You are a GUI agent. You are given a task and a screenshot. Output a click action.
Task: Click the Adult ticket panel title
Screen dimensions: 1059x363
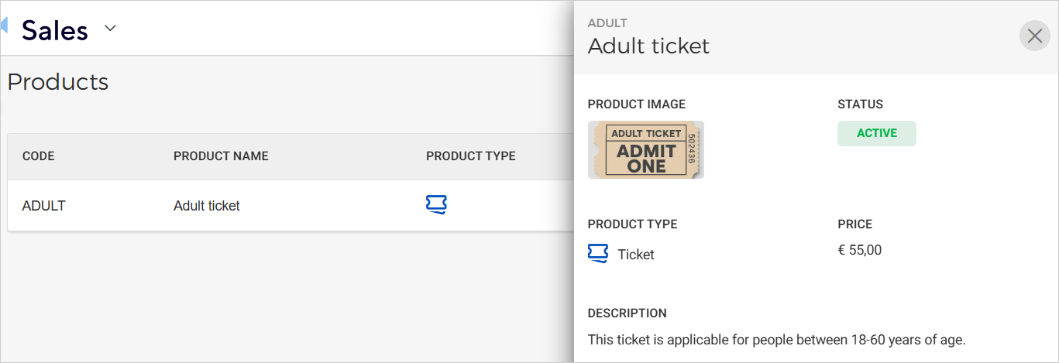tap(648, 46)
